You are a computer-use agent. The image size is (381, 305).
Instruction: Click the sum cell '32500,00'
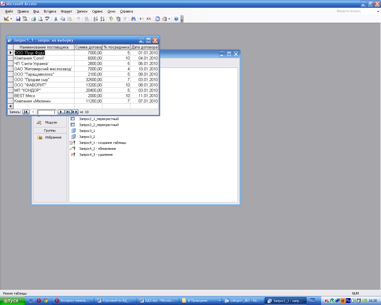[x=88, y=80]
